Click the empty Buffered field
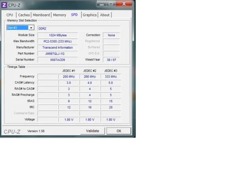The image size is (235, 176). click(112, 47)
